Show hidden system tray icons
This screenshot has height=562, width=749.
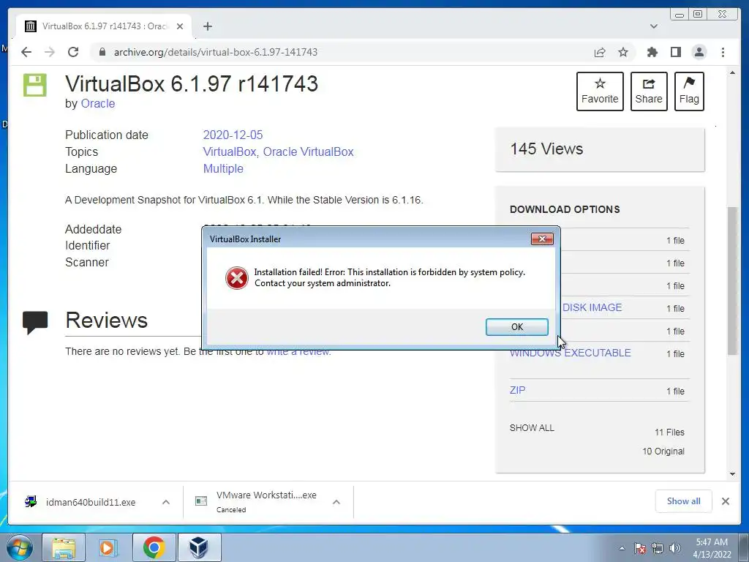(x=622, y=549)
